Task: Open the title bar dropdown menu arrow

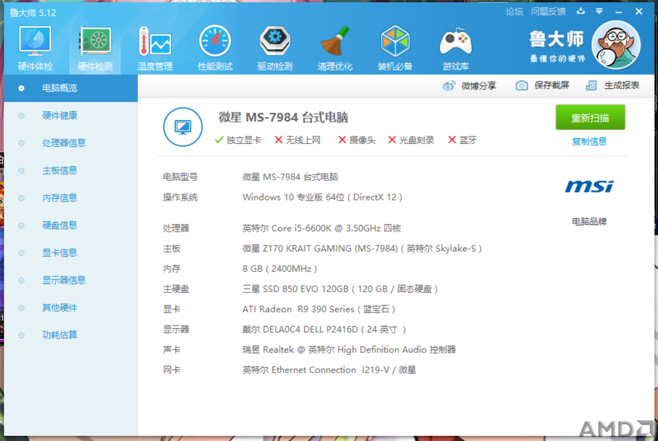Action: pyautogui.click(x=599, y=12)
